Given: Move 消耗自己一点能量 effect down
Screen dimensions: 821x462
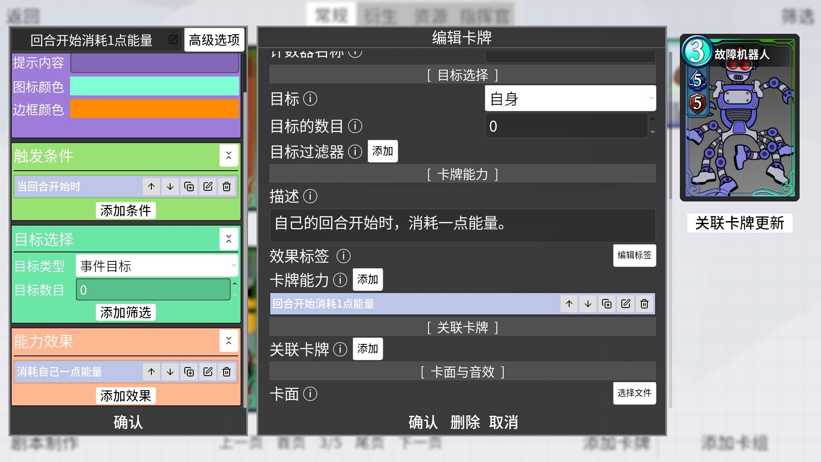Looking at the screenshot, I should [170, 372].
